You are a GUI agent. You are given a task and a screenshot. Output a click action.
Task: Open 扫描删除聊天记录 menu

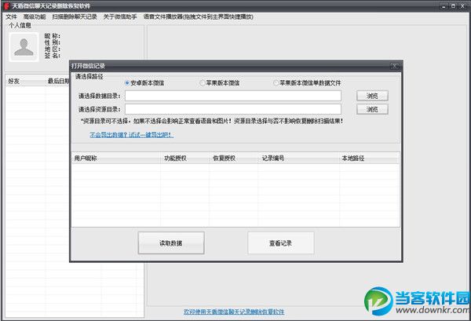tap(75, 16)
